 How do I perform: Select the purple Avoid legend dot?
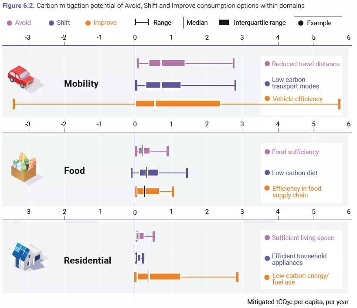coord(9,23)
